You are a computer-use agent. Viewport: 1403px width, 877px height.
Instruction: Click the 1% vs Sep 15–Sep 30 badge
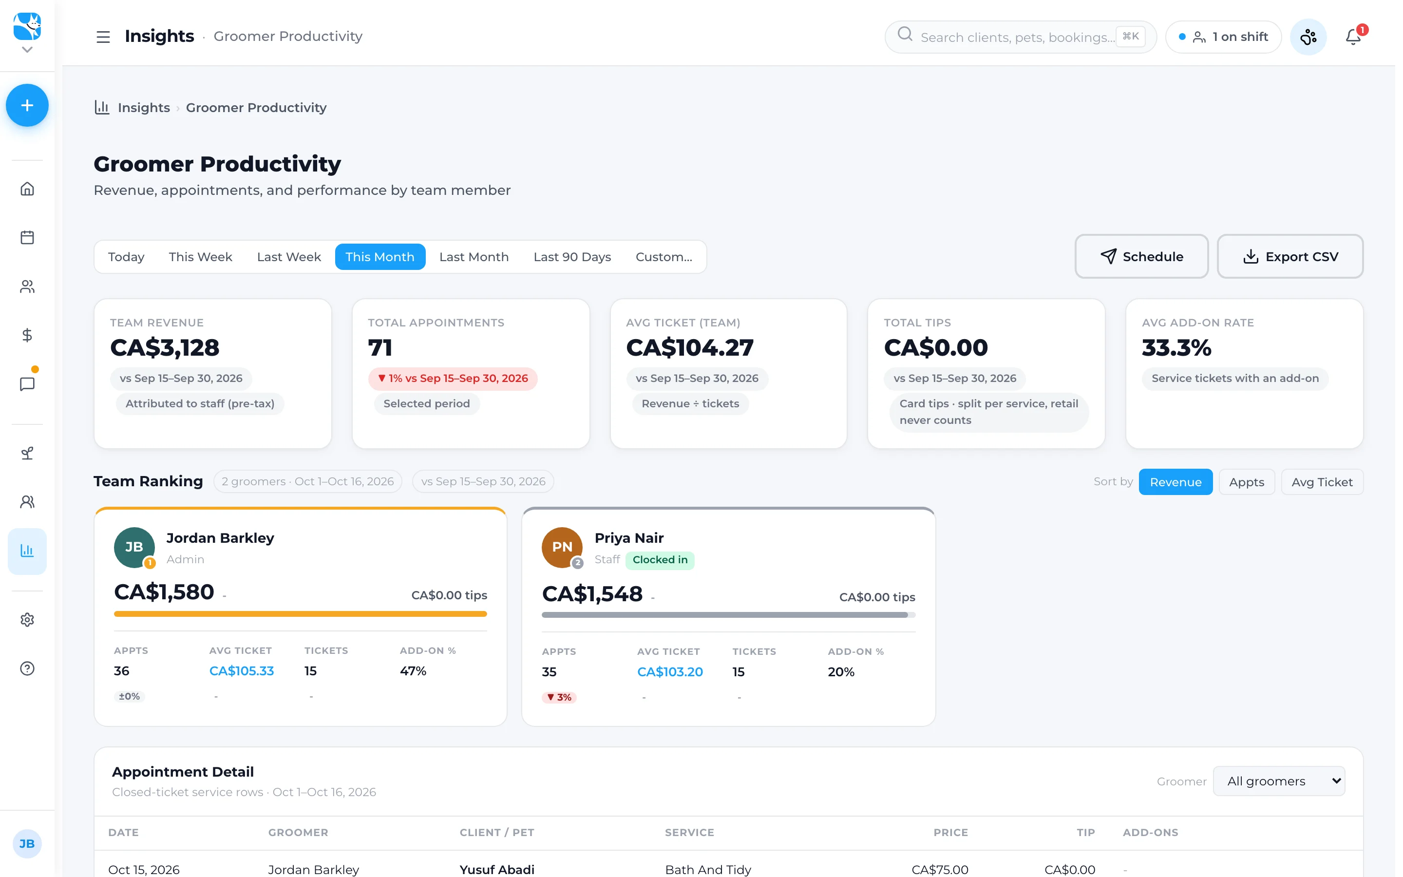453,378
